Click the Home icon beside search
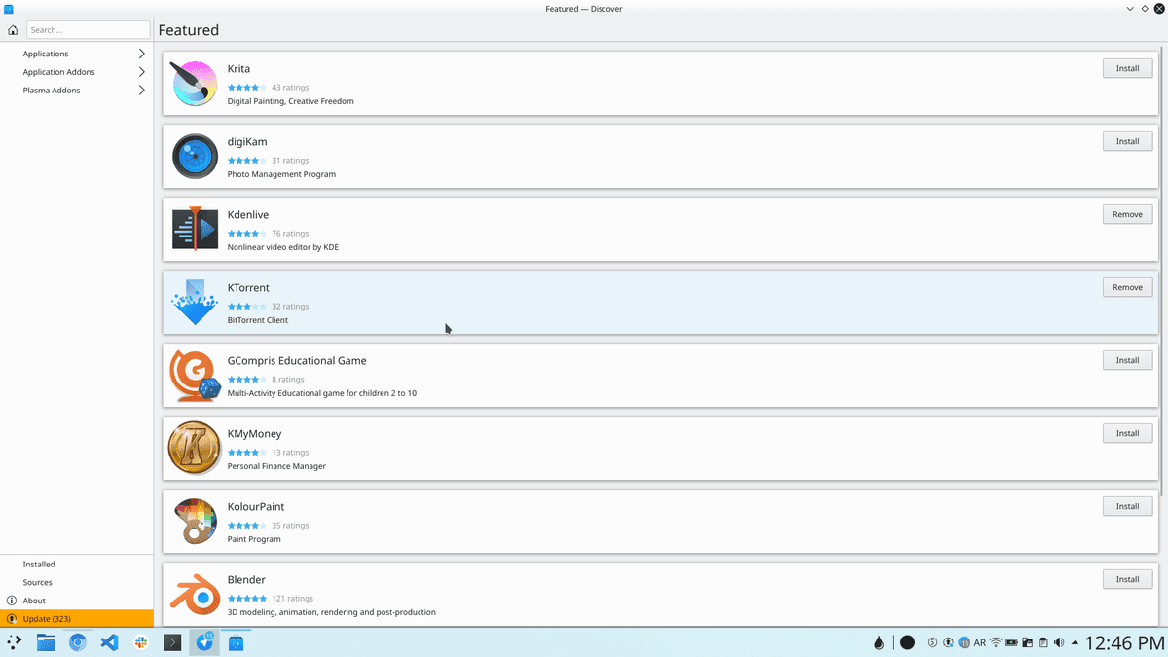Viewport: 1168px width, 657px height. (x=13, y=30)
